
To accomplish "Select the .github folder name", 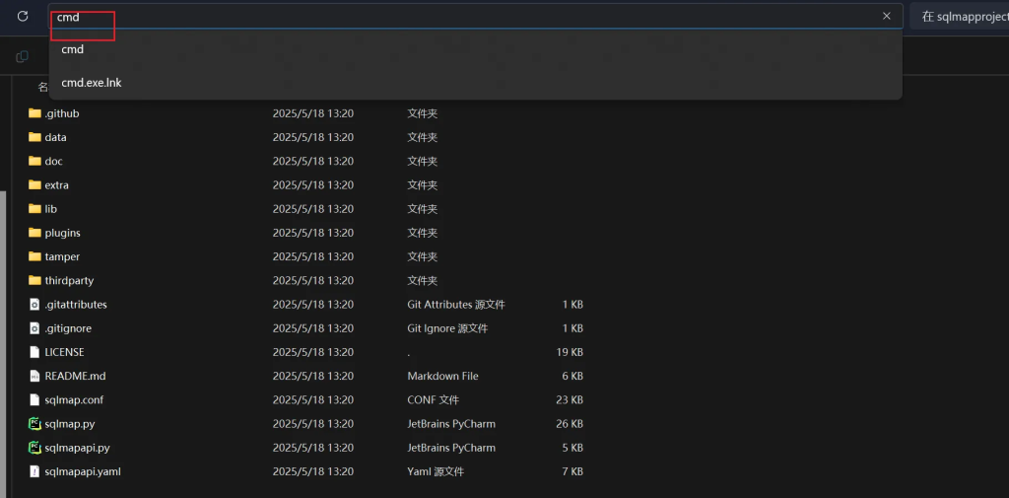I will [x=62, y=113].
